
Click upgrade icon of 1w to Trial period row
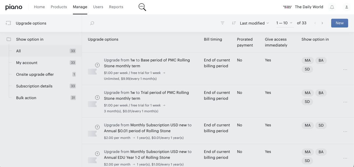coord(98,97)
